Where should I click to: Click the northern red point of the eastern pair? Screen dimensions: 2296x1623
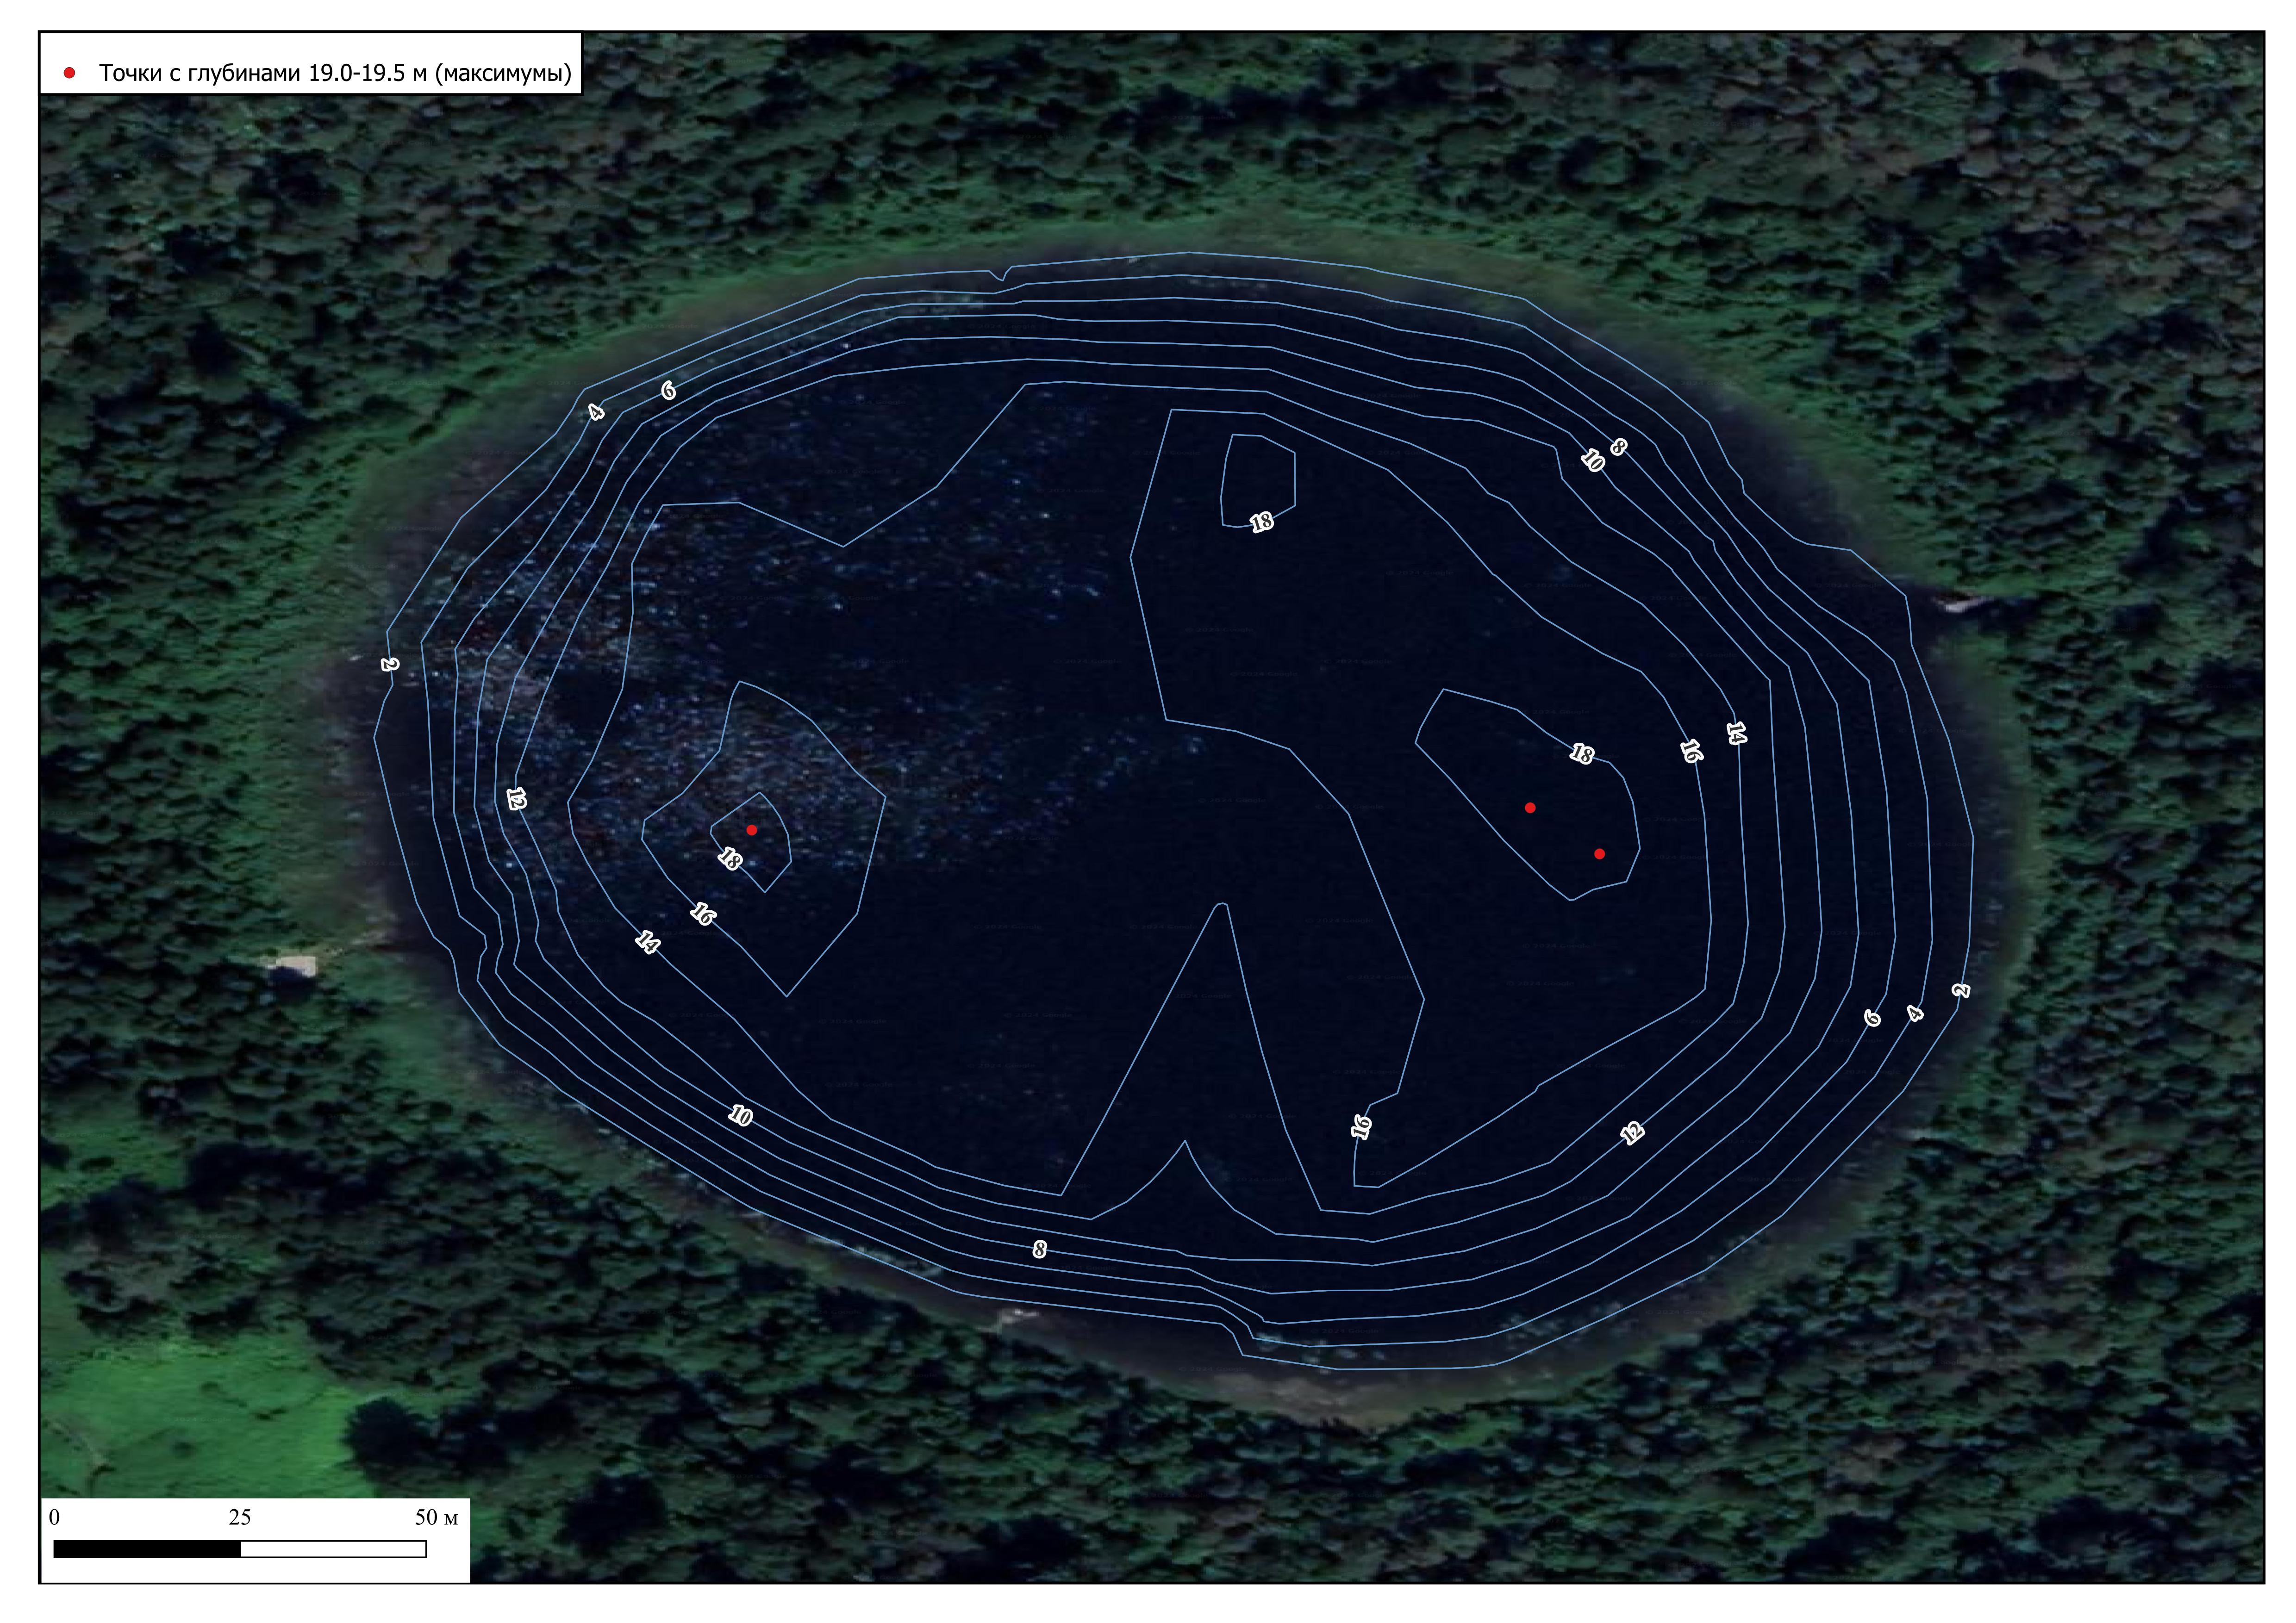pyautogui.click(x=1530, y=808)
